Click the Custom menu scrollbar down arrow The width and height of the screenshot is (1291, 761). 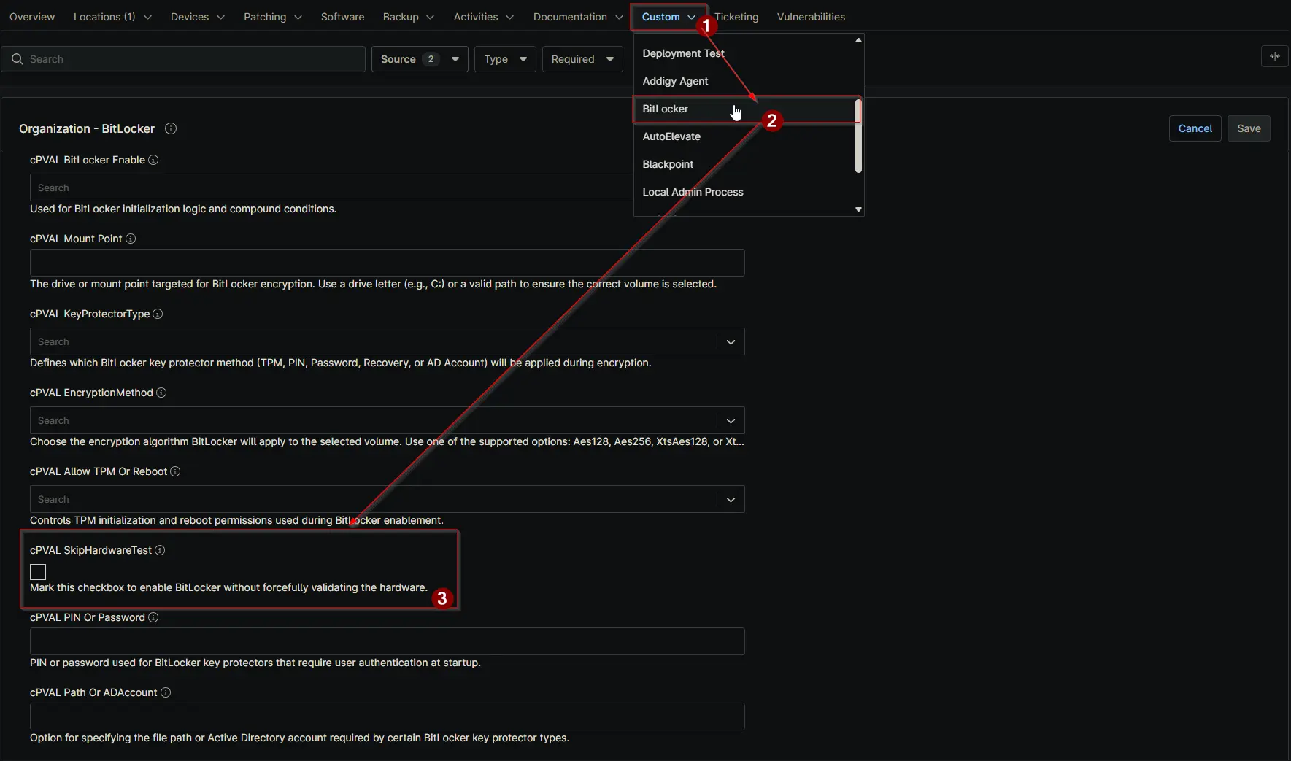[858, 209]
